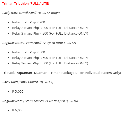This screenshot has width=135, height=115.
Task: Click Relay 2-man Php 3,200 entry
Action: (50, 28)
